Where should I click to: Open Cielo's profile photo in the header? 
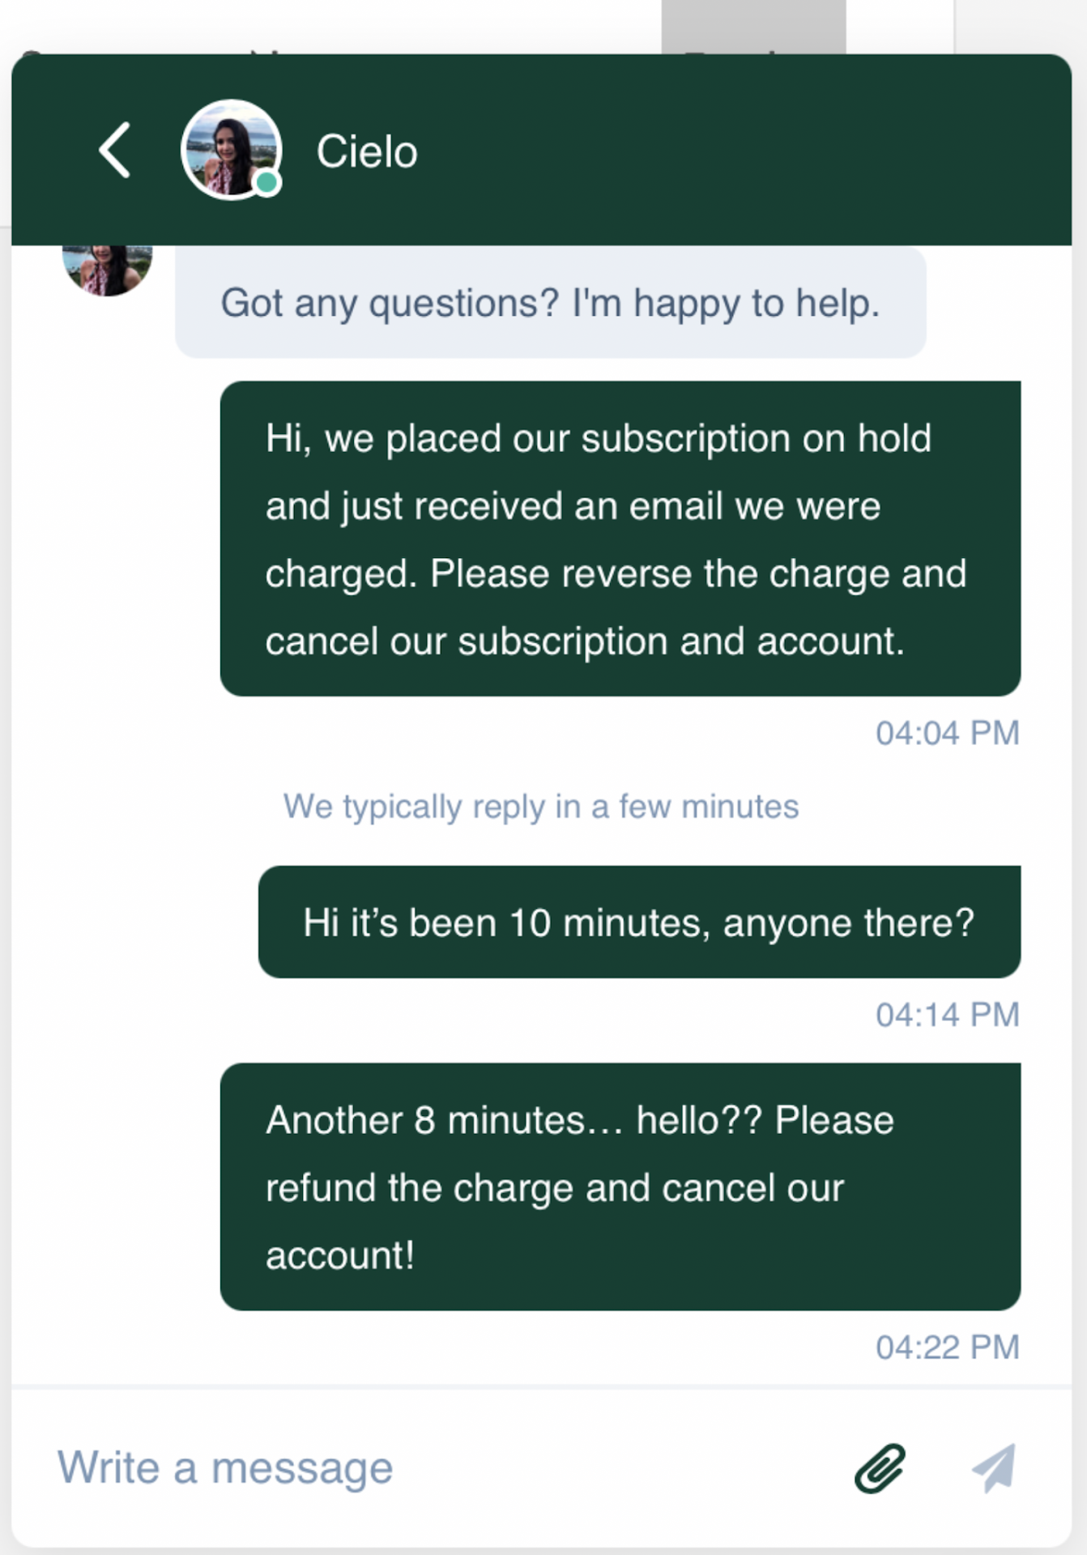pos(230,148)
